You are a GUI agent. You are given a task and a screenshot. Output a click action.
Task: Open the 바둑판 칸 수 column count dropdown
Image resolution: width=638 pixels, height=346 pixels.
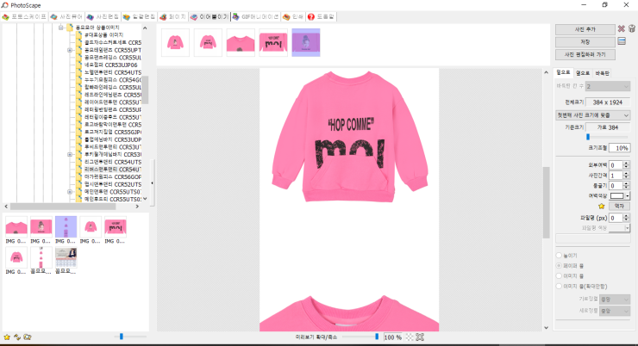tap(608, 86)
